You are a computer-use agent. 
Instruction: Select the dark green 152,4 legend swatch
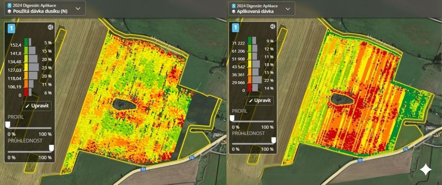click(x=26, y=42)
